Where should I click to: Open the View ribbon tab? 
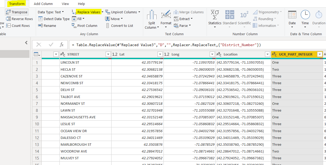pyautogui.click(x=65, y=4)
